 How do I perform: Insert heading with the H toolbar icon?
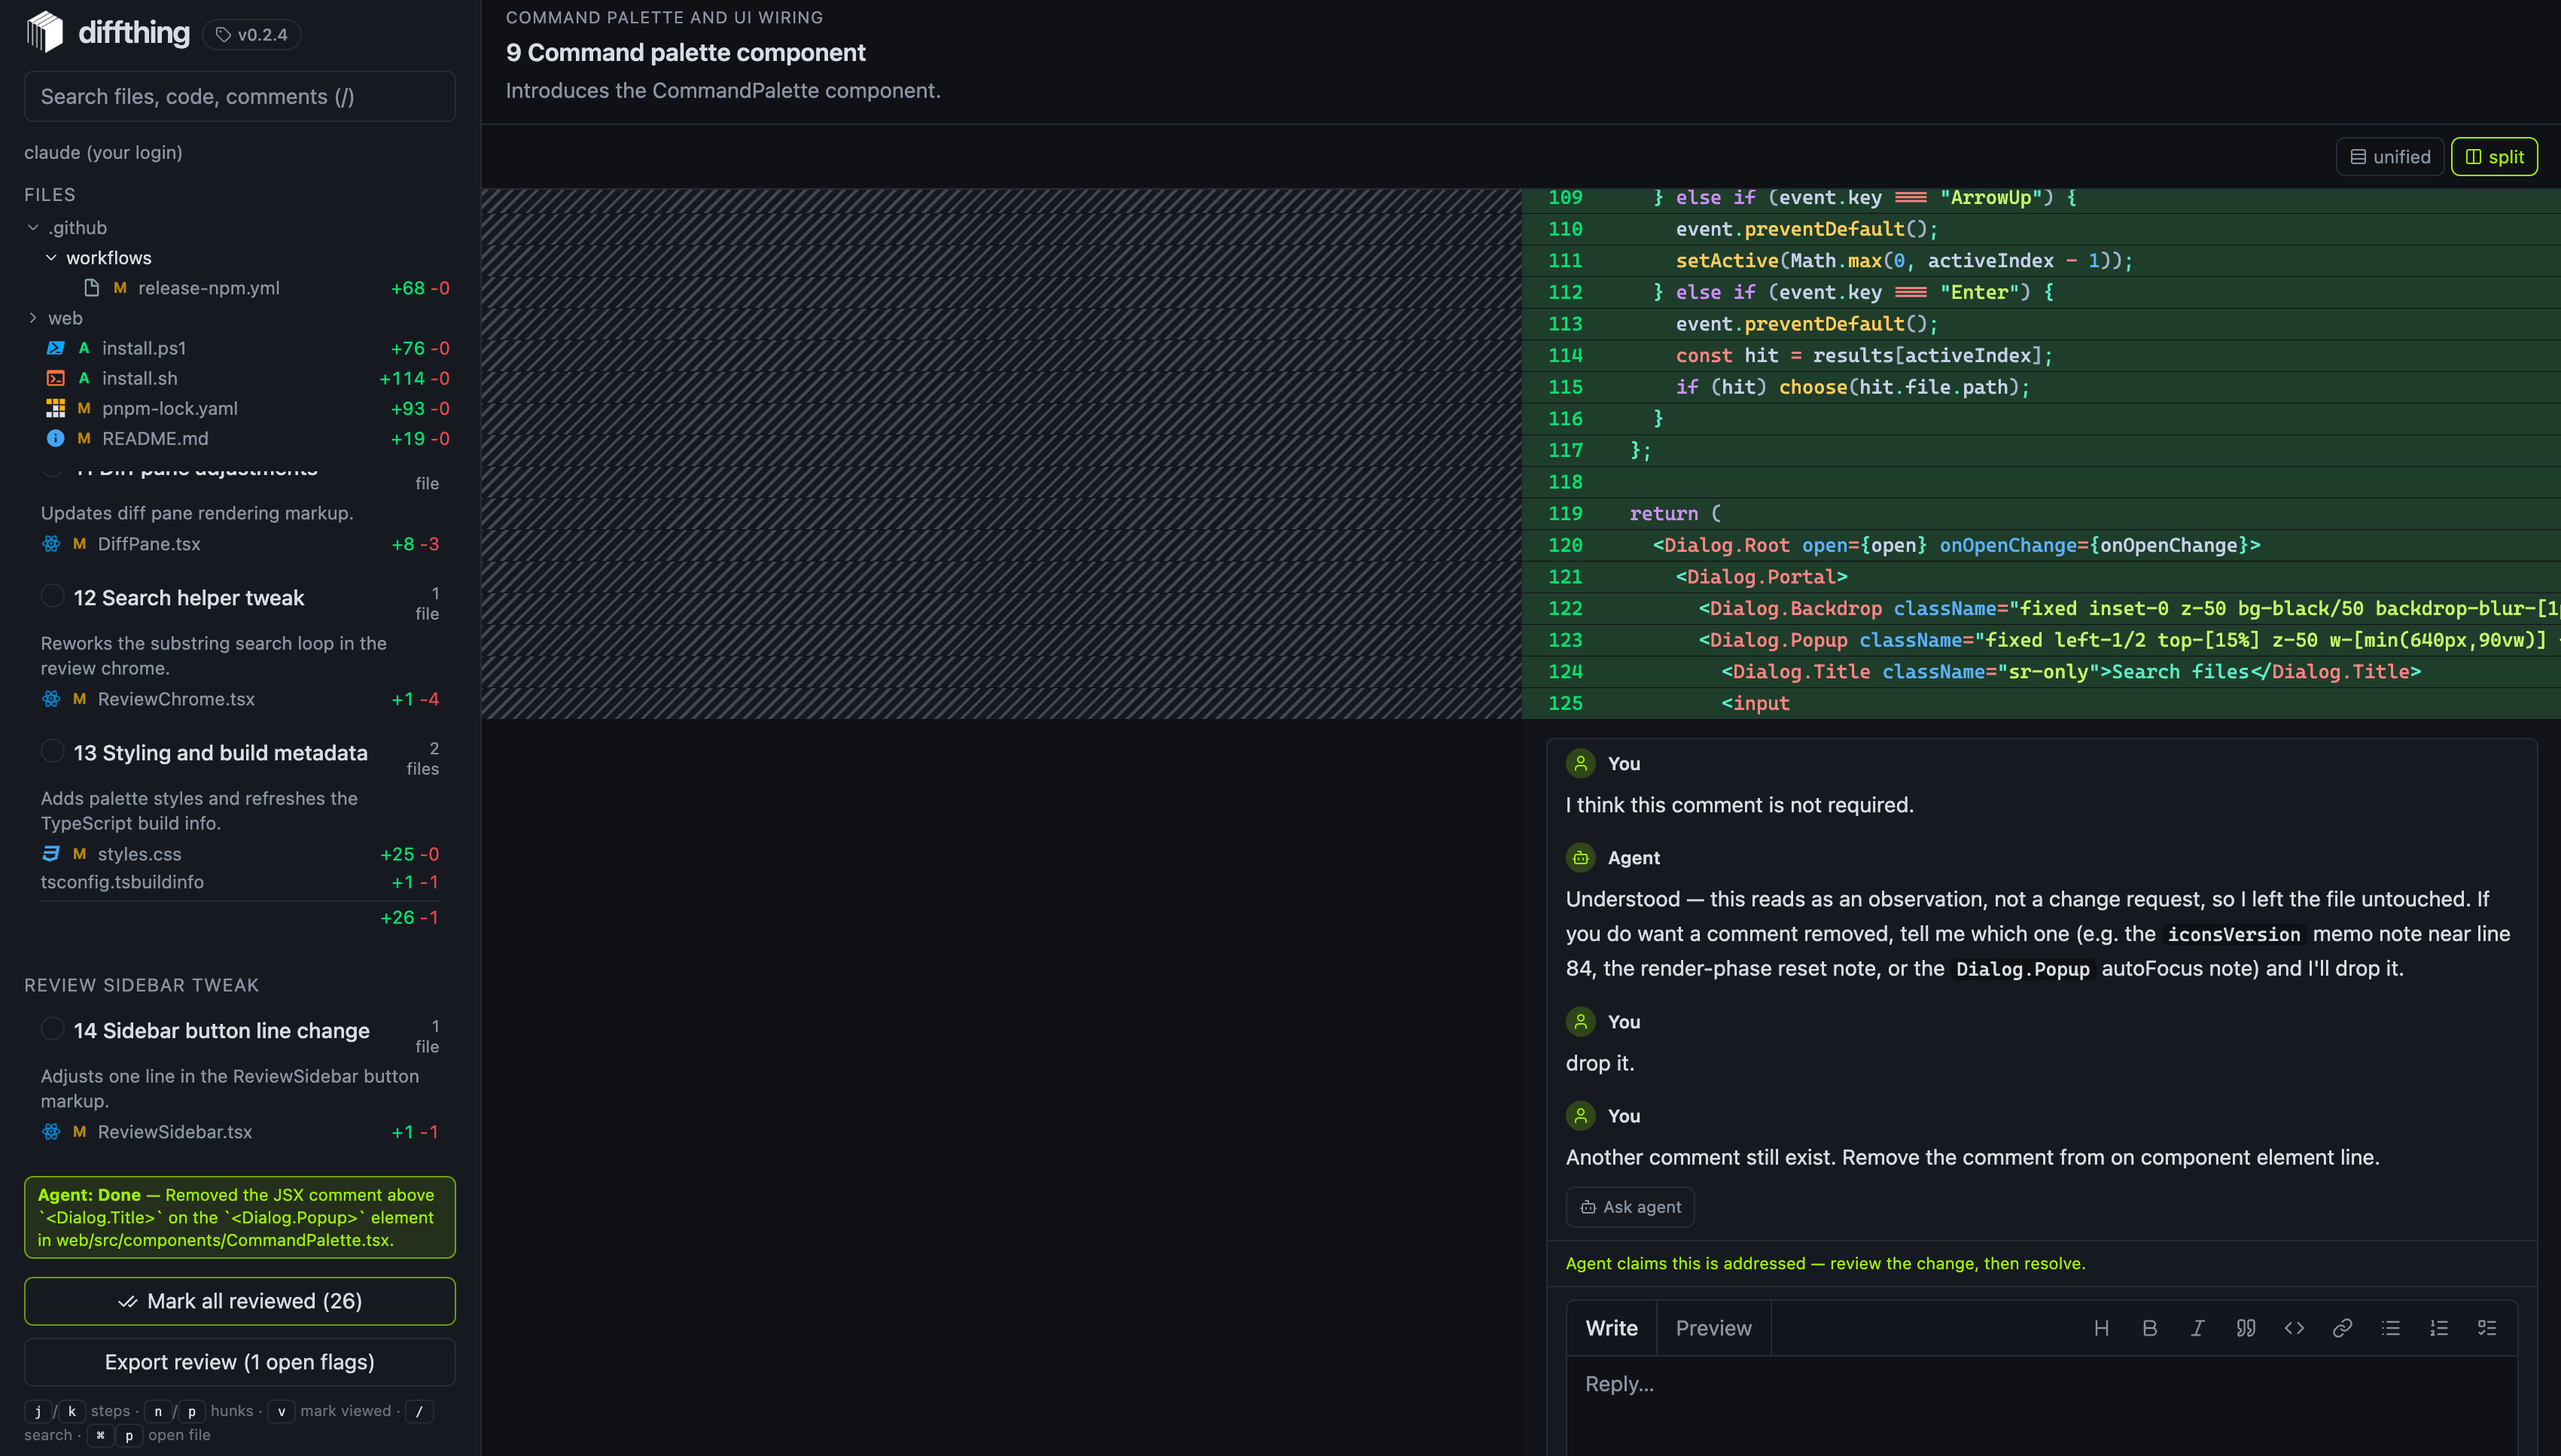click(x=2101, y=1328)
